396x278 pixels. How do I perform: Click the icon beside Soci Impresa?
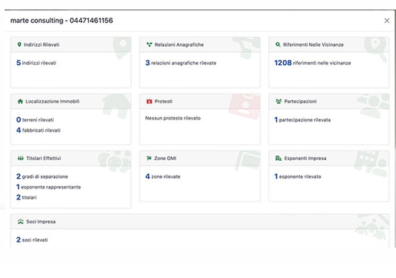20,221
